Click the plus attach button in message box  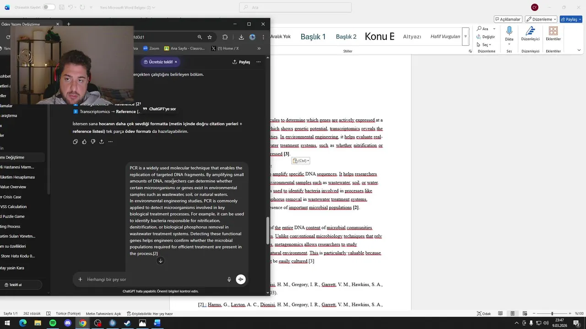(80, 279)
